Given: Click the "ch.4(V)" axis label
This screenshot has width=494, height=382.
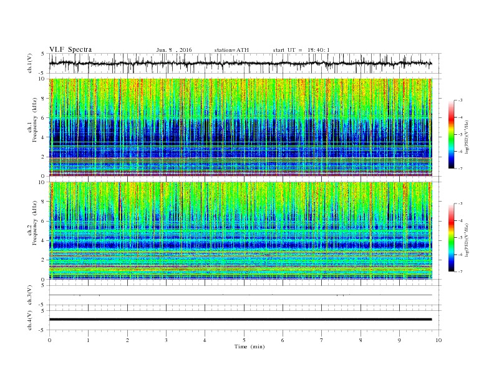Looking at the screenshot, I should 30,320.
